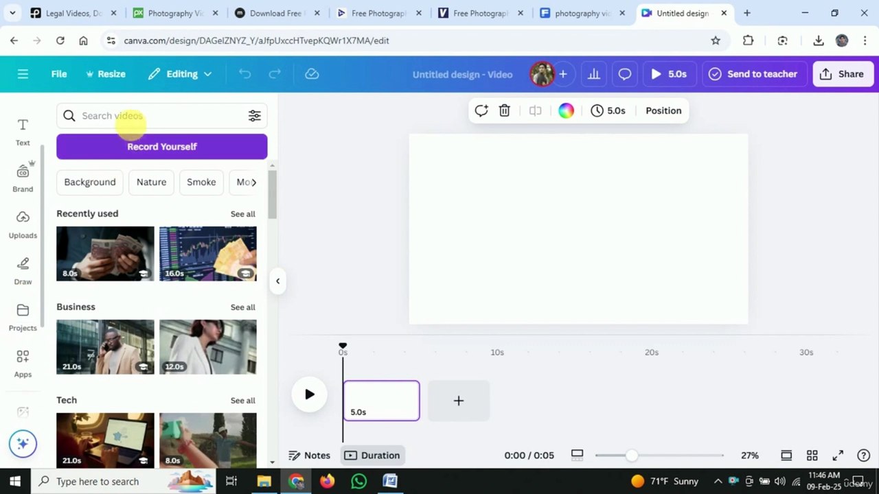Image resolution: width=879 pixels, height=494 pixels.
Task: Open the user avatar in the Canva header
Action: (542, 74)
